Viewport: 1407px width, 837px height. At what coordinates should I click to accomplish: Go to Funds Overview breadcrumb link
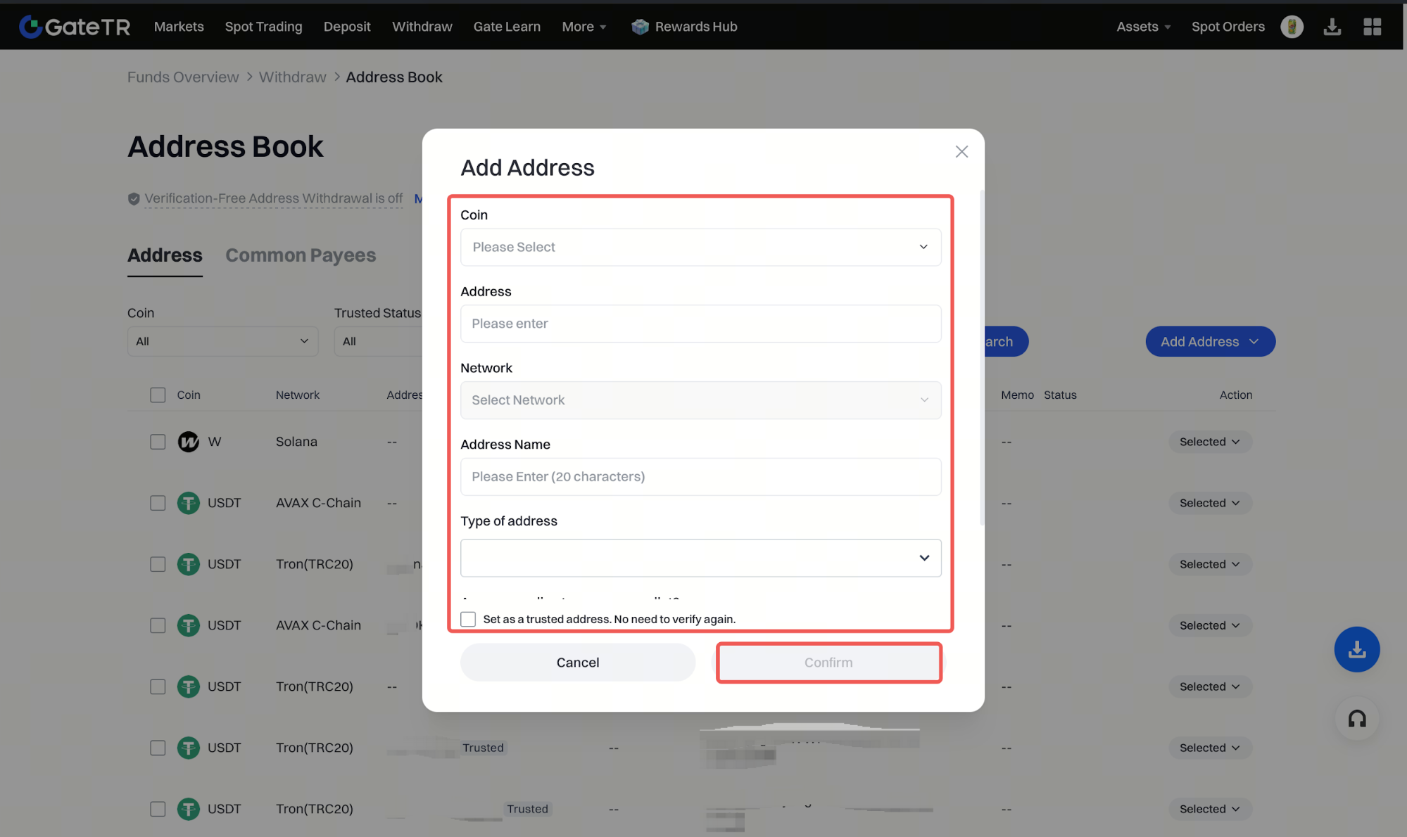183,77
